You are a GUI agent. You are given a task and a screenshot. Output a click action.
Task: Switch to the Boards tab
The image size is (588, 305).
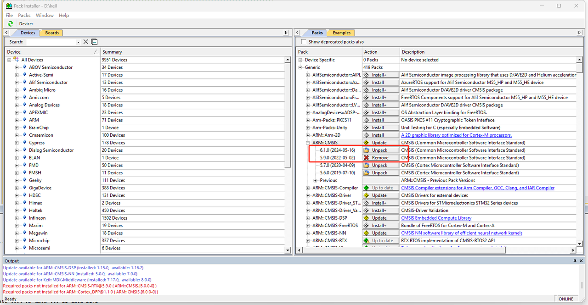pyautogui.click(x=52, y=33)
